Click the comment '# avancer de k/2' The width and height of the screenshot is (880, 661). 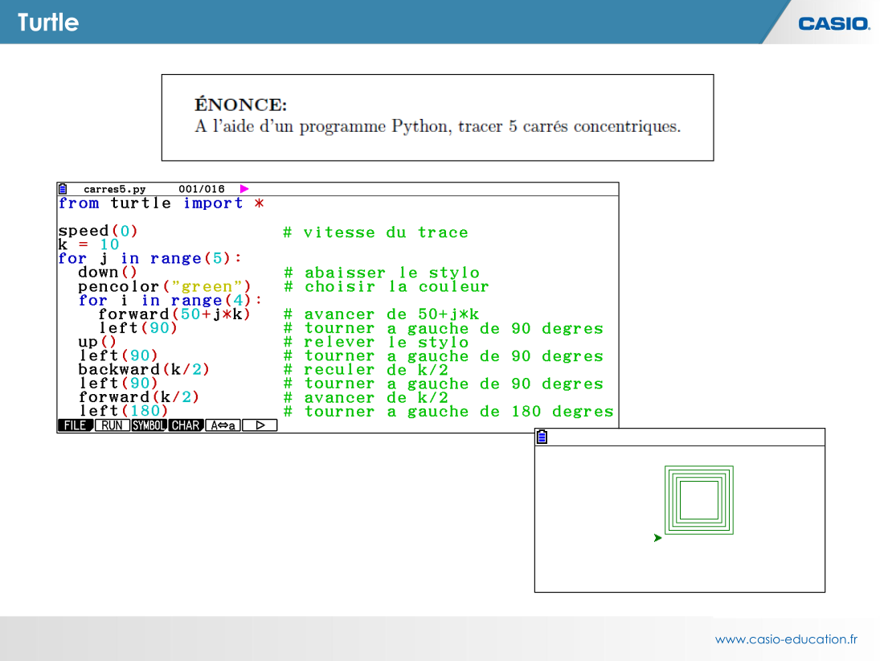pyautogui.click(x=366, y=397)
